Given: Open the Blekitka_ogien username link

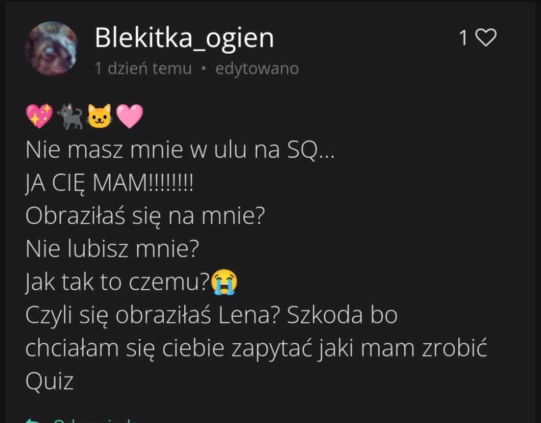Looking at the screenshot, I should point(184,38).
